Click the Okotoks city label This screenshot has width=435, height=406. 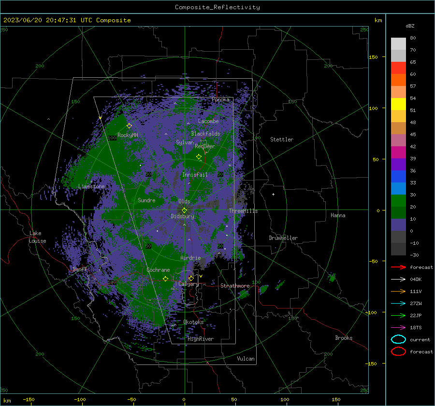click(193, 322)
